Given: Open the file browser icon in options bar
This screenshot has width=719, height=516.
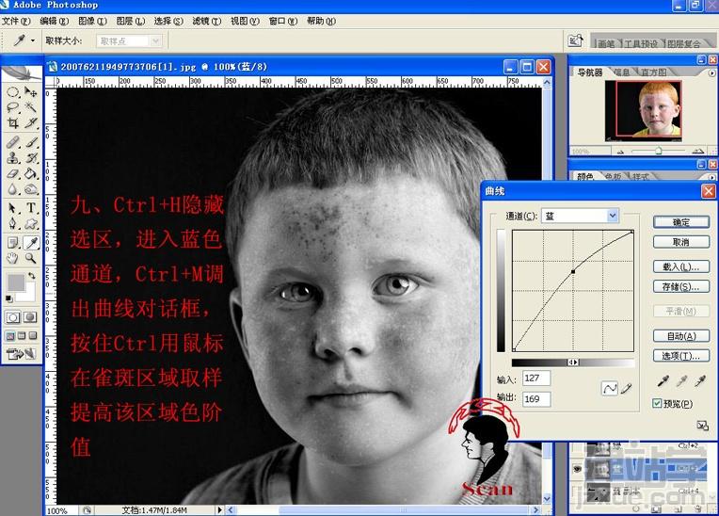Looking at the screenshot, I should [575, 40].
